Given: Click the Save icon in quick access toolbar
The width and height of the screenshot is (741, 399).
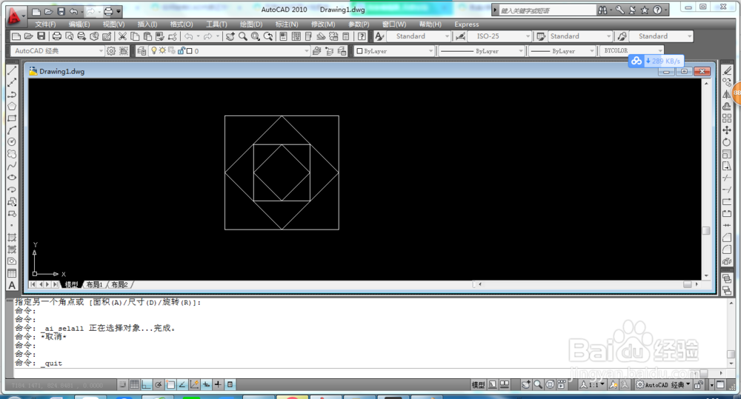Looking at the screenshot, I should pyautogui.click(x=61, y=11).
